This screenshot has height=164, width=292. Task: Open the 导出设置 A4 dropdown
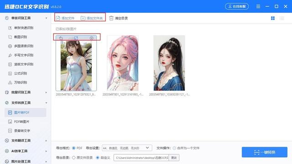tap(127, 148)
